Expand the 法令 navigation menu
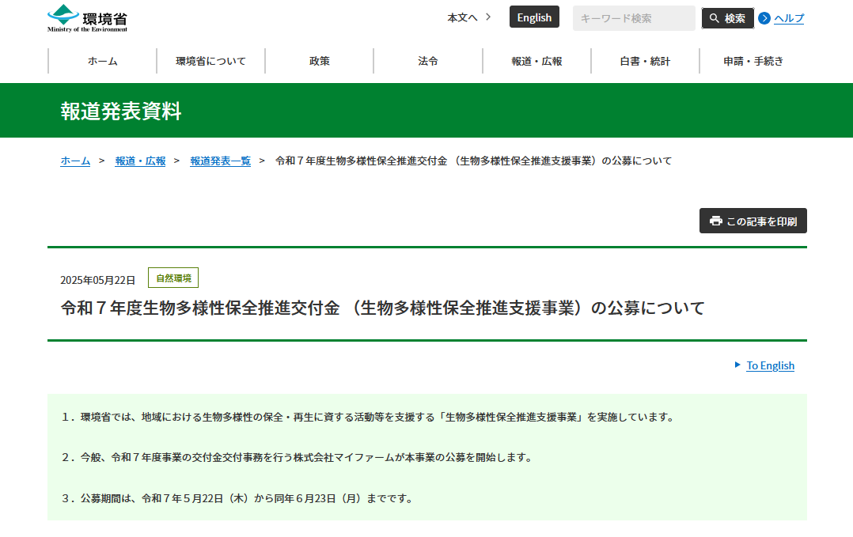 click(x=427, y=61)
